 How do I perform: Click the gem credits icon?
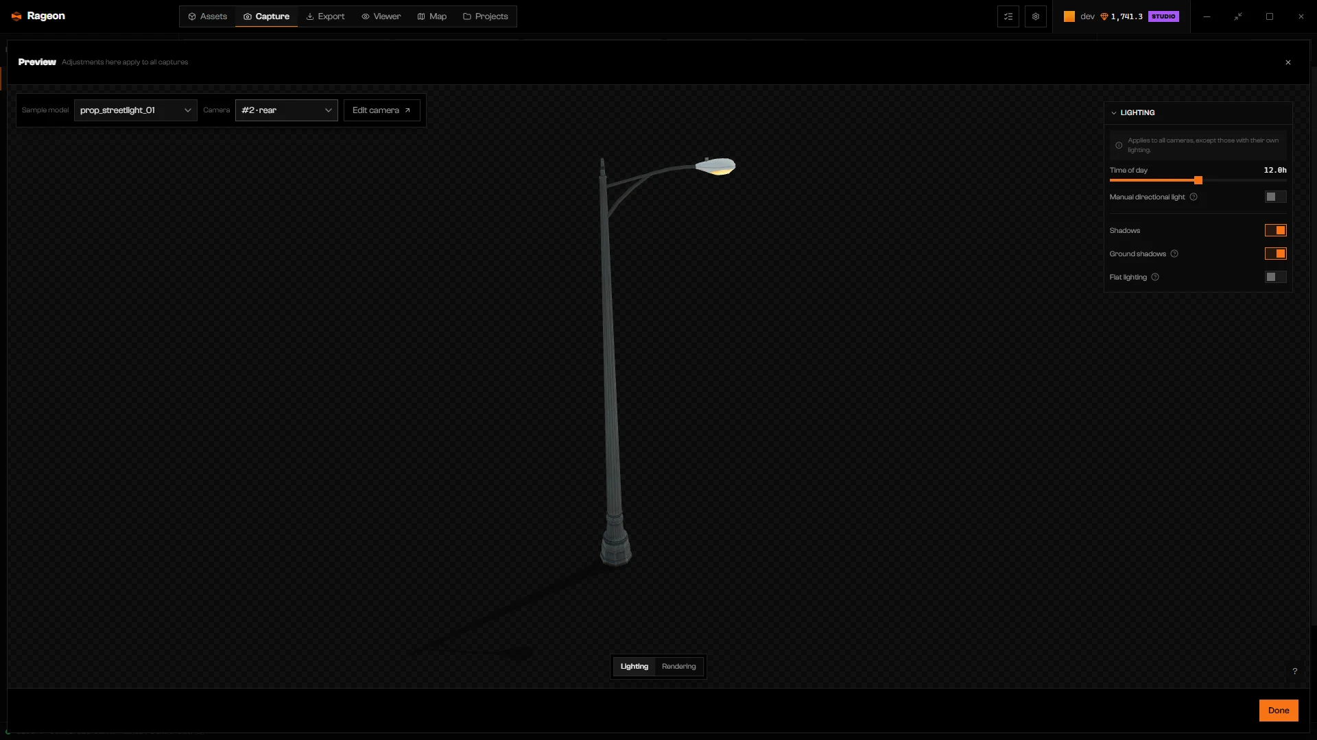pyautogui.click(x=1104, y=16)
